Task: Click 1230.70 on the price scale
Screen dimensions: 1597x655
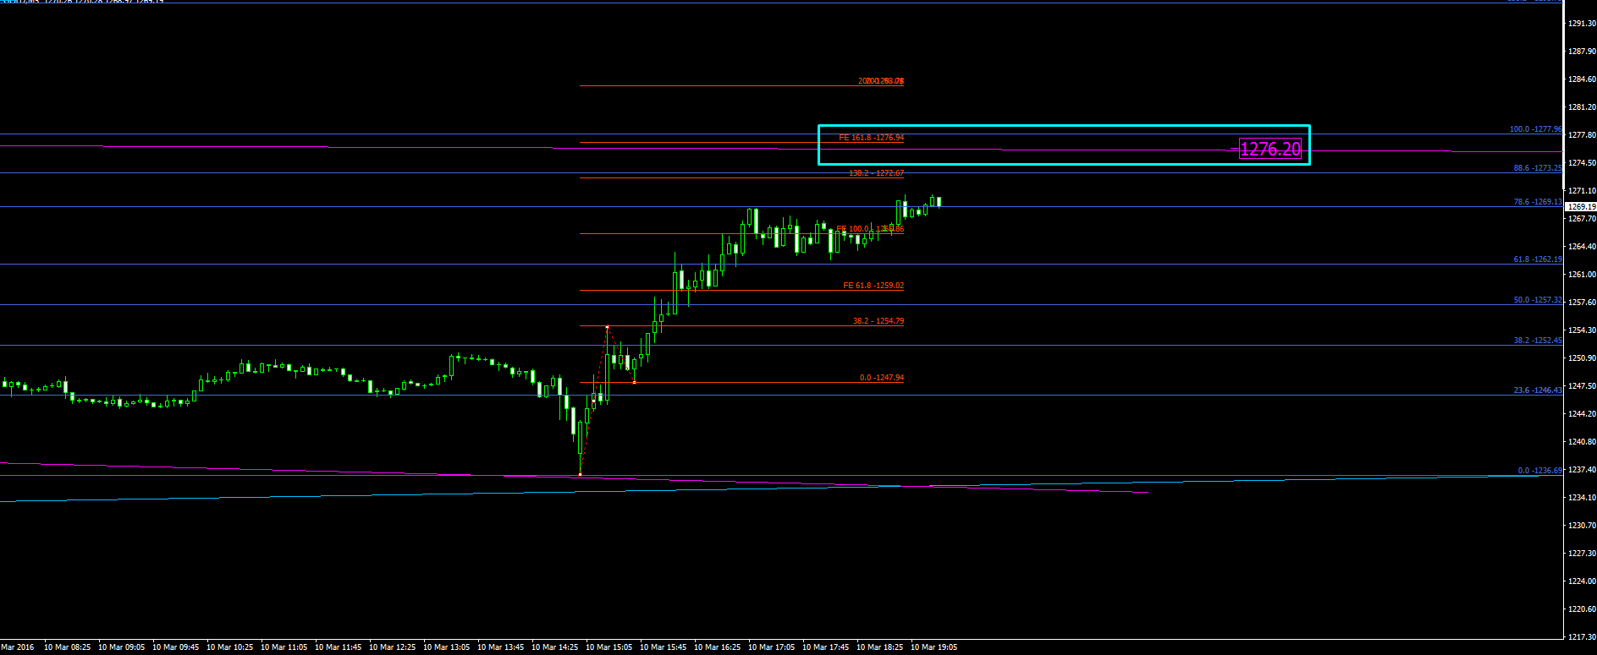Action: tap(1582, 526)
